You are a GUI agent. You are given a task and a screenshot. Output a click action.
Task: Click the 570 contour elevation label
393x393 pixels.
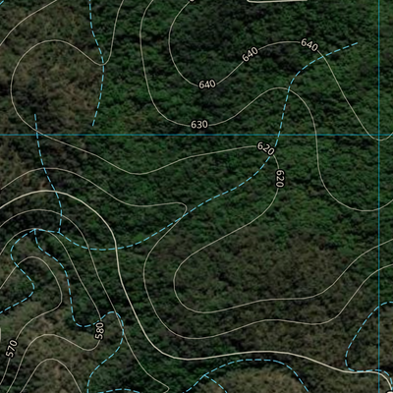point(12,349)
